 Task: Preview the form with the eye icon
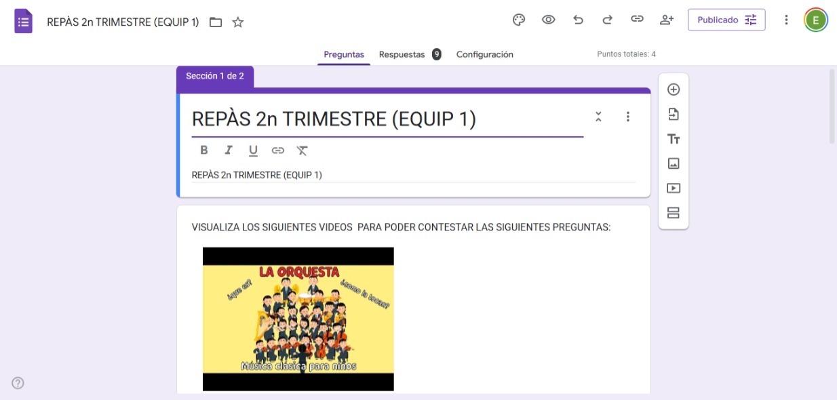tap(547, 19)
